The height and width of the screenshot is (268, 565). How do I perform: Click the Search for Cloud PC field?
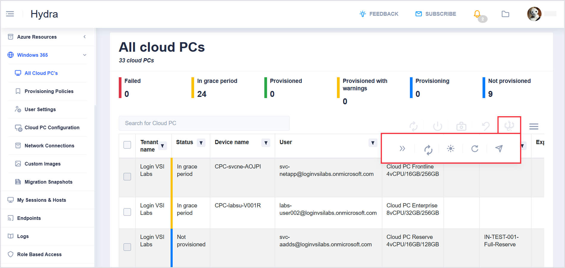[204, 123]
